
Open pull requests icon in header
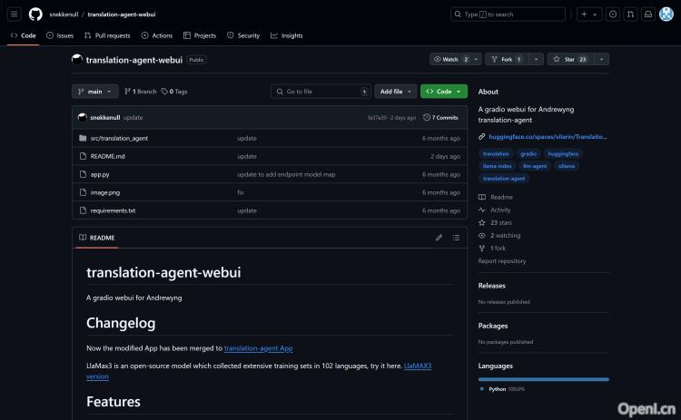(x=630, y=15)
